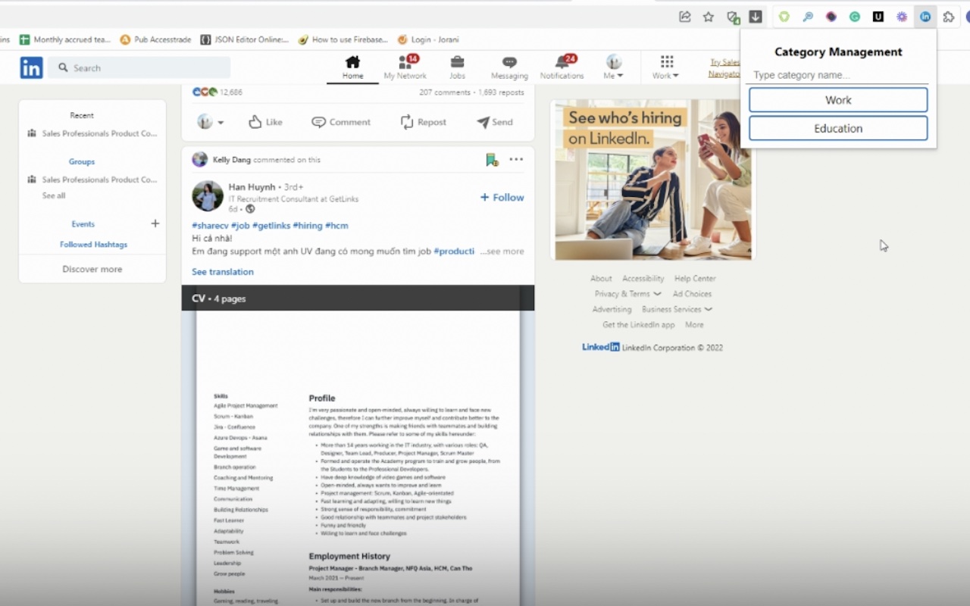Image resolution: width=970 pixels, height=606 pixels.
Task: Select the Education category button
Action: tap(838, 128)
